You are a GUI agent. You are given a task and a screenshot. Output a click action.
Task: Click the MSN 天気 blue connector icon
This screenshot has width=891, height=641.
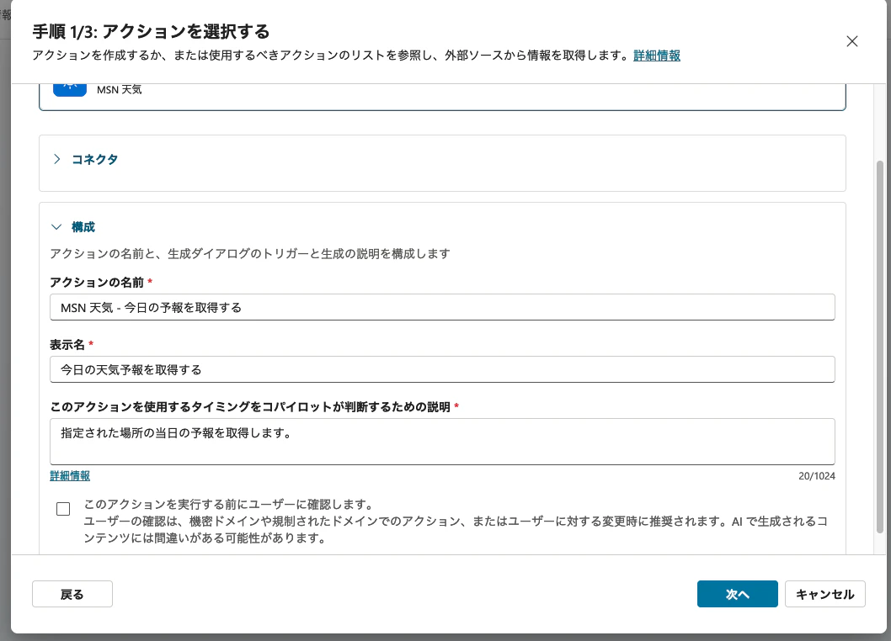click(70, 90)
